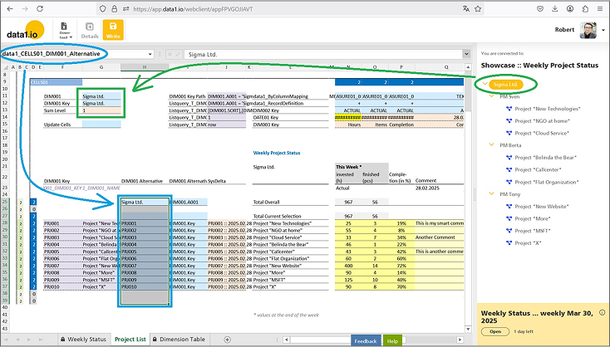Click the icon beside Project "New Technologies"

[509, 109]
